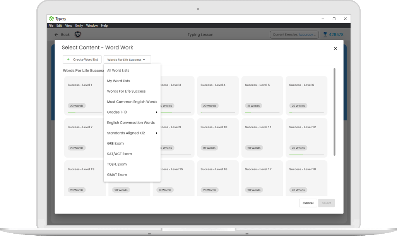The width and height of the screenshot is (397, 236).
Task: Click the Select button
Action: tap(326, 203)
